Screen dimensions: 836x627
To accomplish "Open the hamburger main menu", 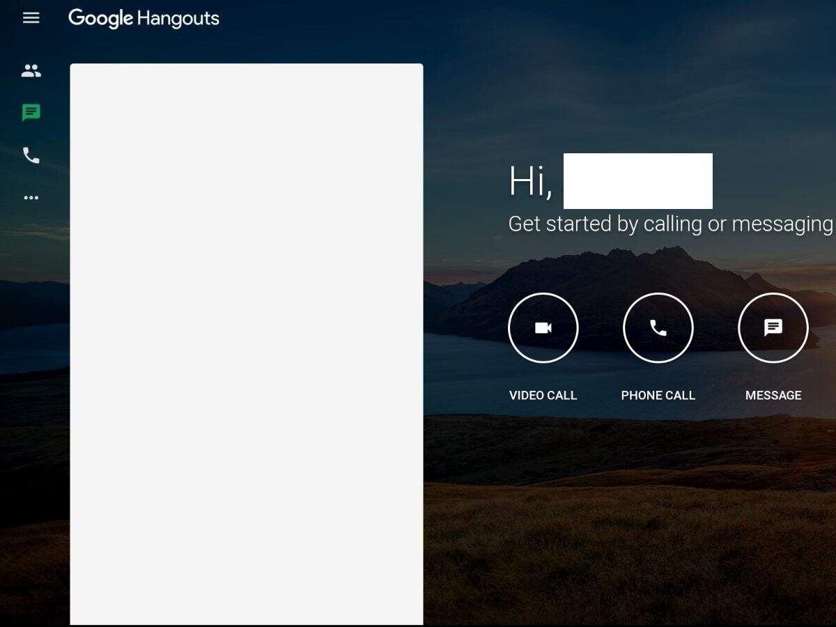I will pyautogui.click(x=31, y=18).
